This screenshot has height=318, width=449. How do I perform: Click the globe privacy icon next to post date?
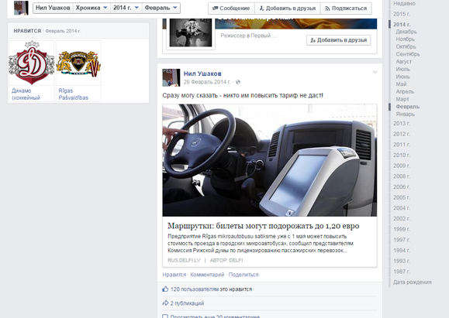(237, 82)
